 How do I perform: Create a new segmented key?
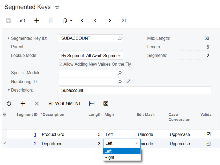(37, 21)
